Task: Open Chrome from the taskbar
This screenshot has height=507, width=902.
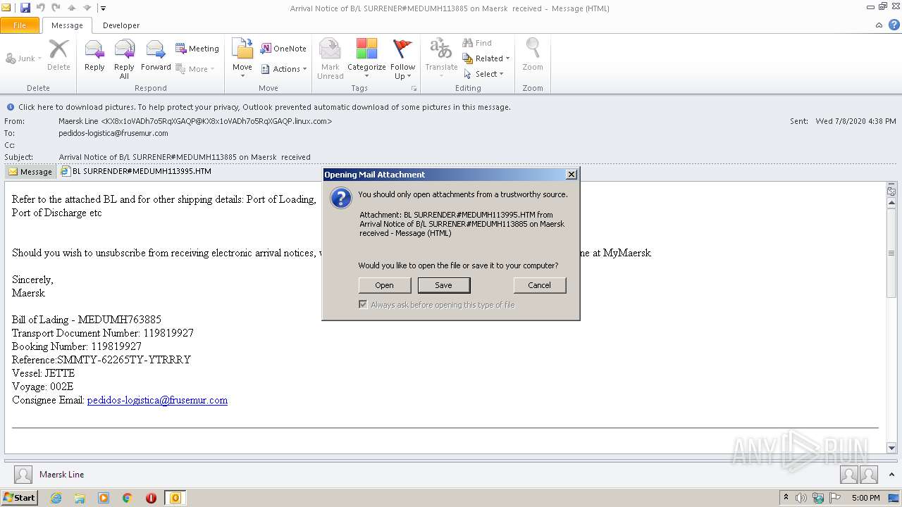Action: pyautogui.click(x=128, y=498)
